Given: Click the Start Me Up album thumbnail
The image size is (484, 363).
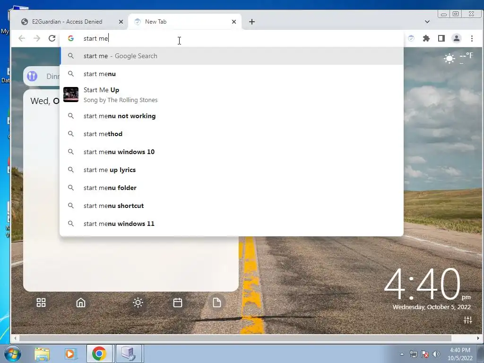Looking at the screenshot, I should coord(71,95).
